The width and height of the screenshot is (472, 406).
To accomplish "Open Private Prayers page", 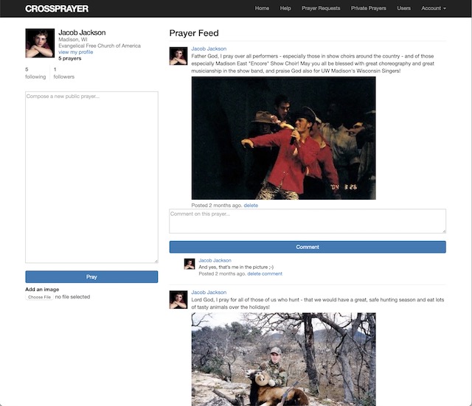I will pyautogui.click(x=368, y=9).
